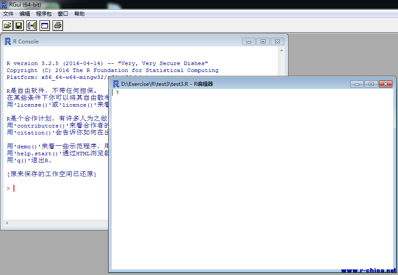Viewport: 398px width, 275px height.
Task: Close the test3.R editor window
Action: pyautogui.click(x=385, y=84)
